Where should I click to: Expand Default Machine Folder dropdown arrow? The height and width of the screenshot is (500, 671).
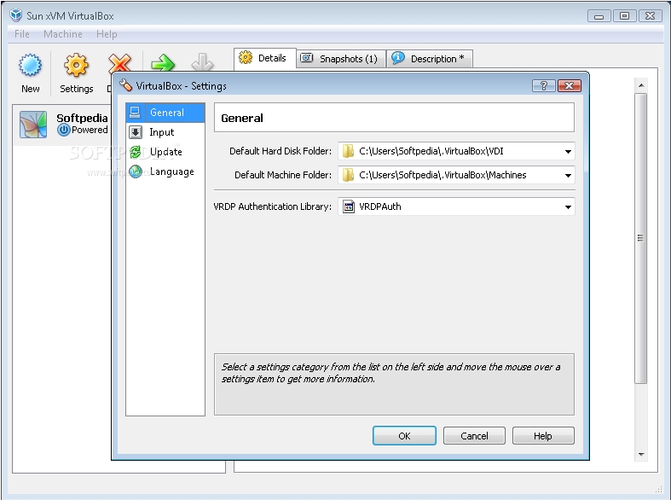tap(568, 175)
